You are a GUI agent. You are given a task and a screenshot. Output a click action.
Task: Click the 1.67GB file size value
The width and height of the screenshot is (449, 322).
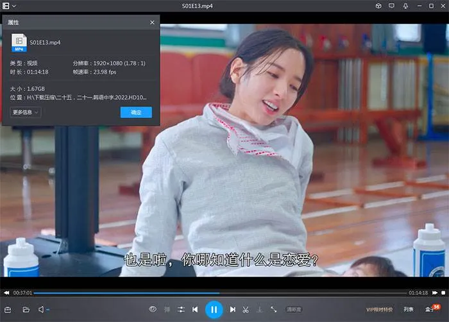tap(36, 89)
